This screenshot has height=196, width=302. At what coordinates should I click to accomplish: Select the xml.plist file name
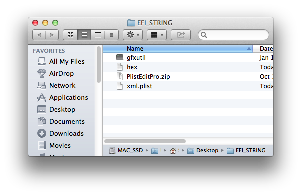tap(139, 86)
